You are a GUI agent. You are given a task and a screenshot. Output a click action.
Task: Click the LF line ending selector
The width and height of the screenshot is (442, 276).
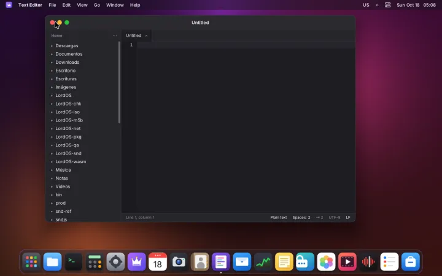click(x=348, y=217)
